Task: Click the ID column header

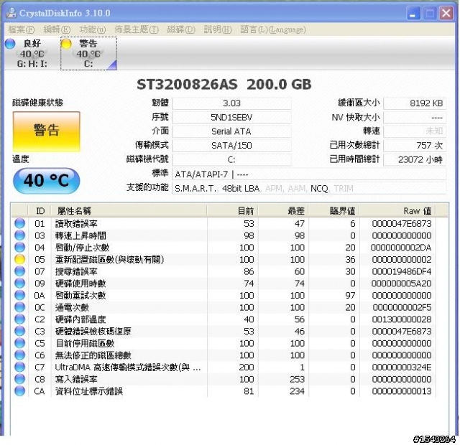Action: click(40, 210)
